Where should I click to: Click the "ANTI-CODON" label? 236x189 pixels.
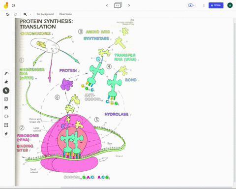coord(92,97)
